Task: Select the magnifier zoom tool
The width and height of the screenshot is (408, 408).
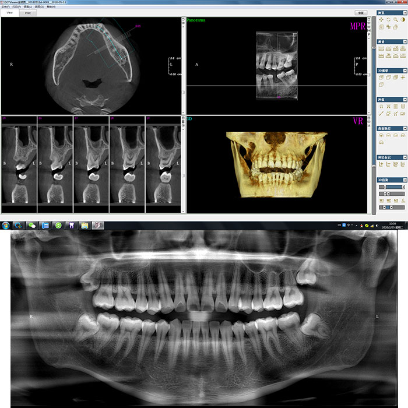Action: [396, 20]
